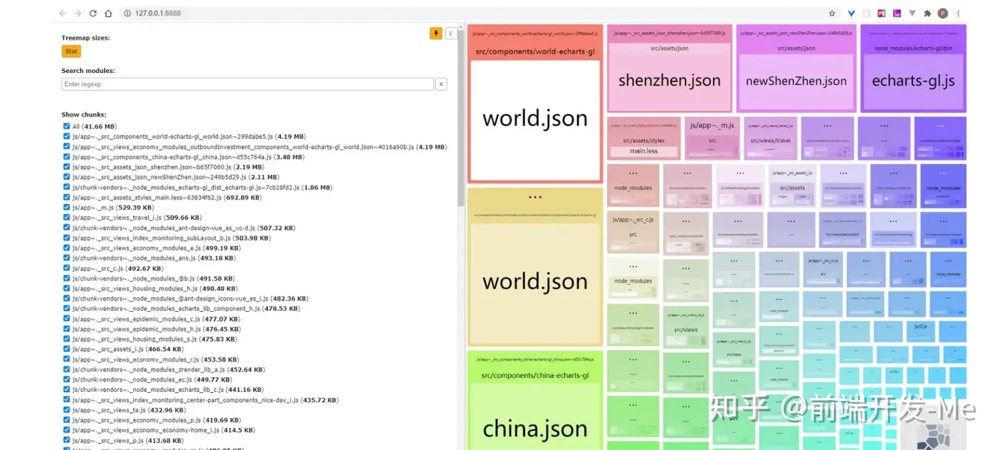Open the red FE browser extension
The width and height of the screenshot is (1001, 450).
[x=882, y=13]
